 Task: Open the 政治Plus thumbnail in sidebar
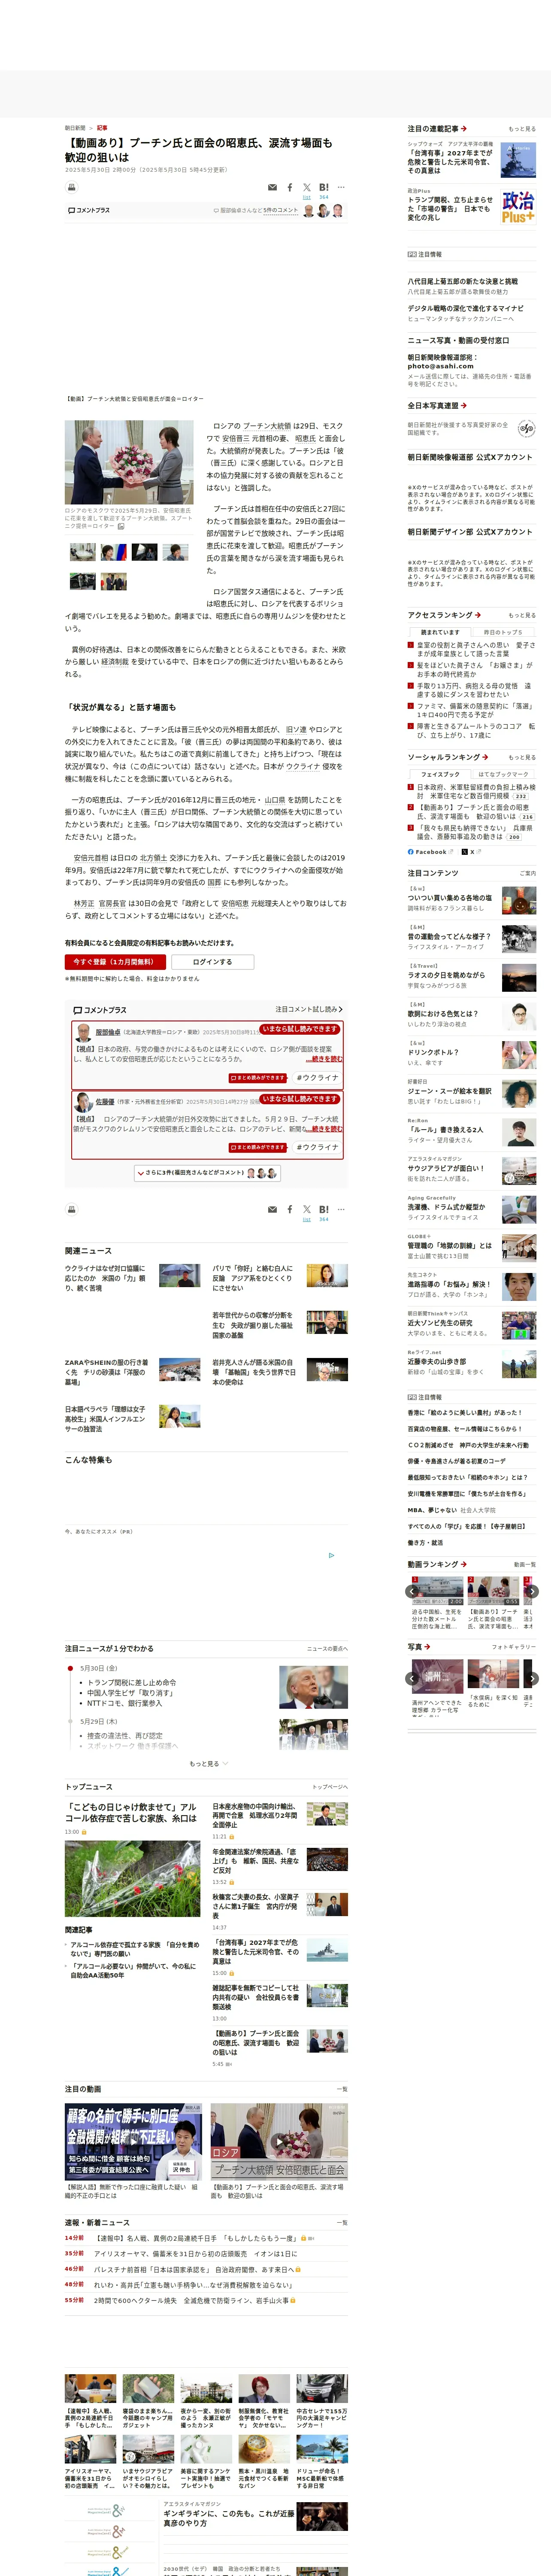[518, 207]
